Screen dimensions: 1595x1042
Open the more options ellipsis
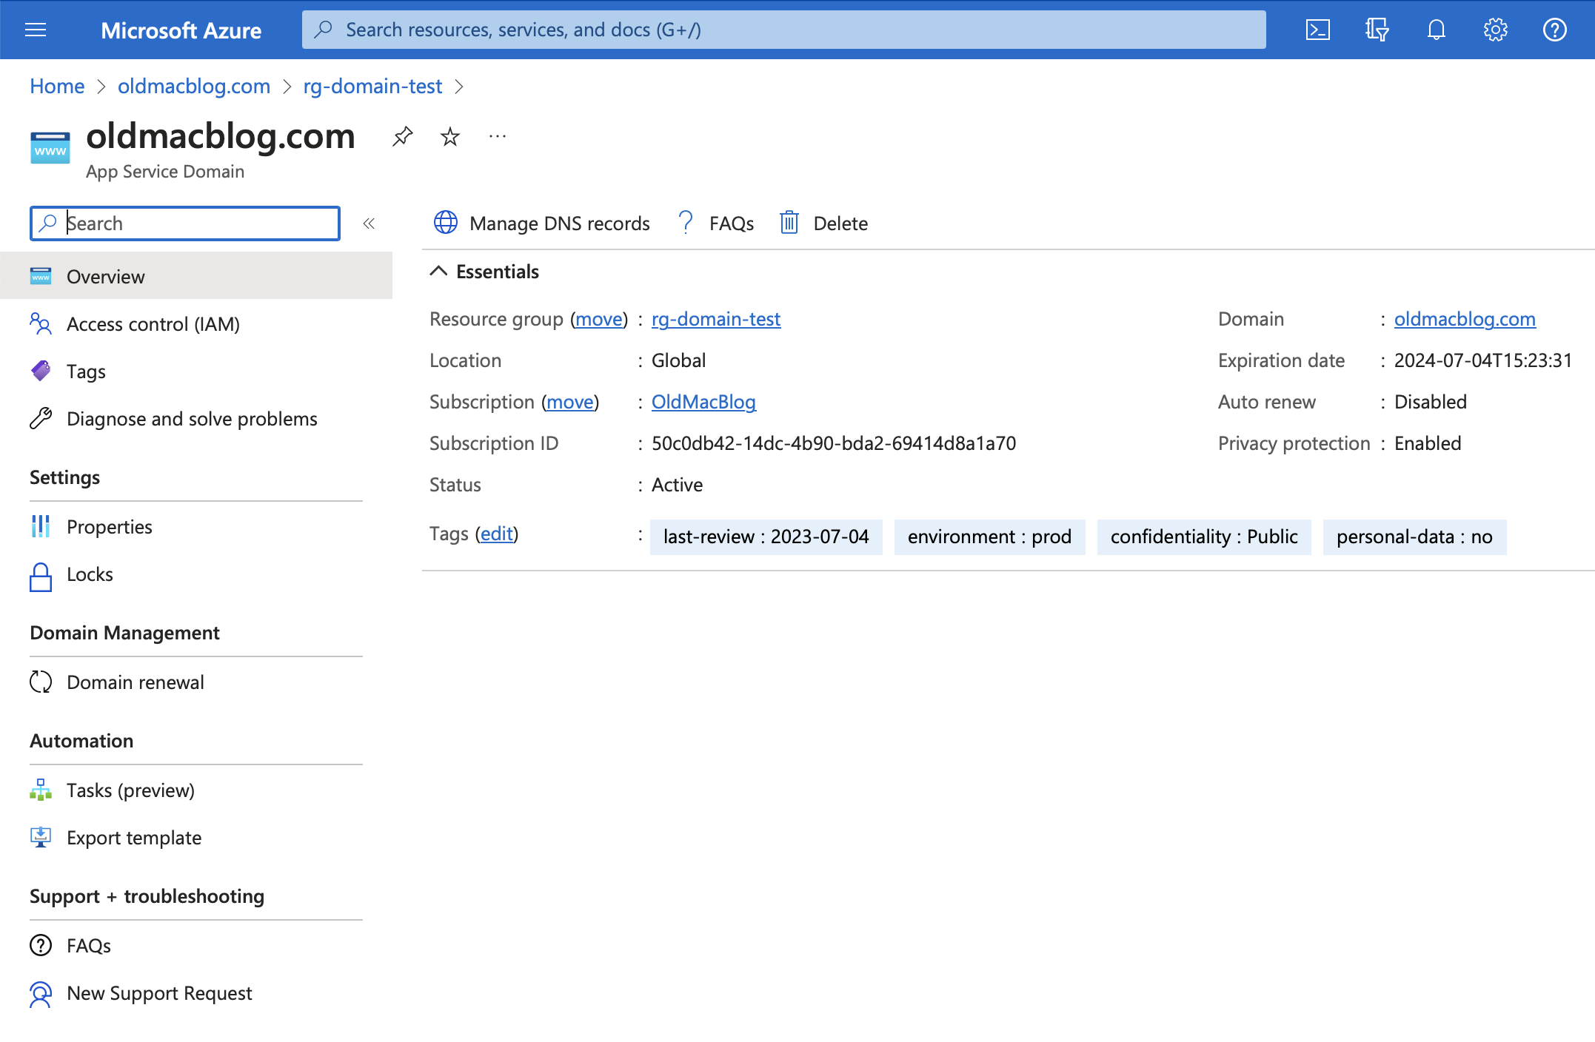(498, 136)
